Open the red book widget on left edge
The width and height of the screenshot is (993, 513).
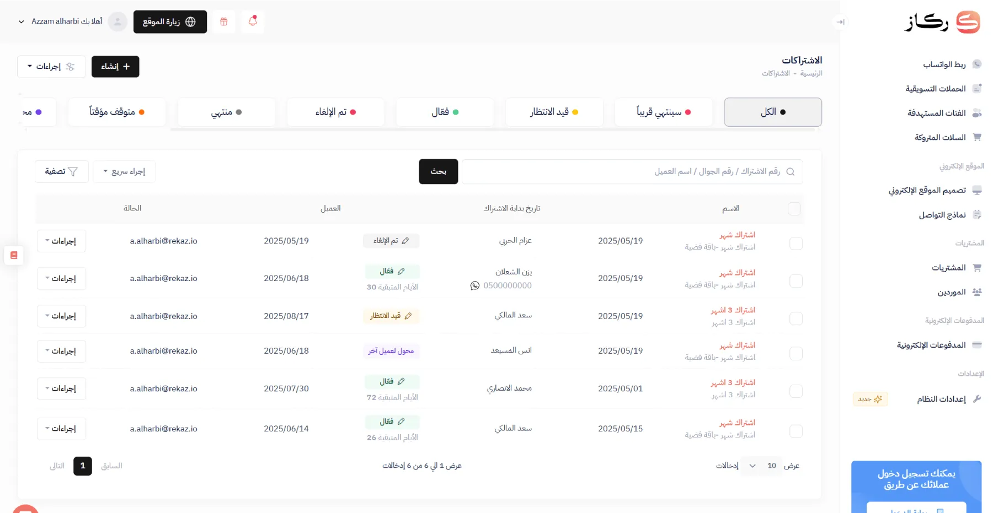[14, 255]
